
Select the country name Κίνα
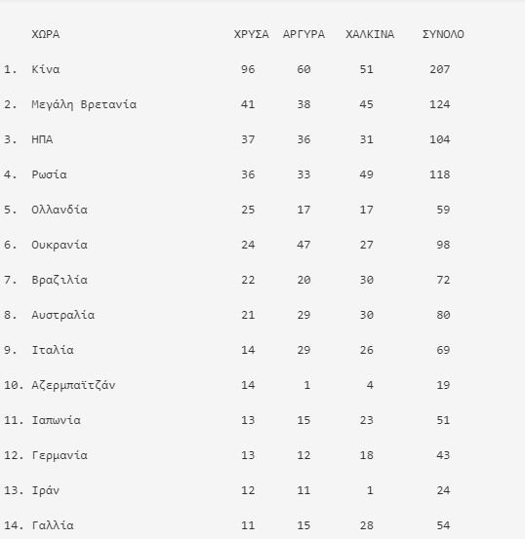46,69
